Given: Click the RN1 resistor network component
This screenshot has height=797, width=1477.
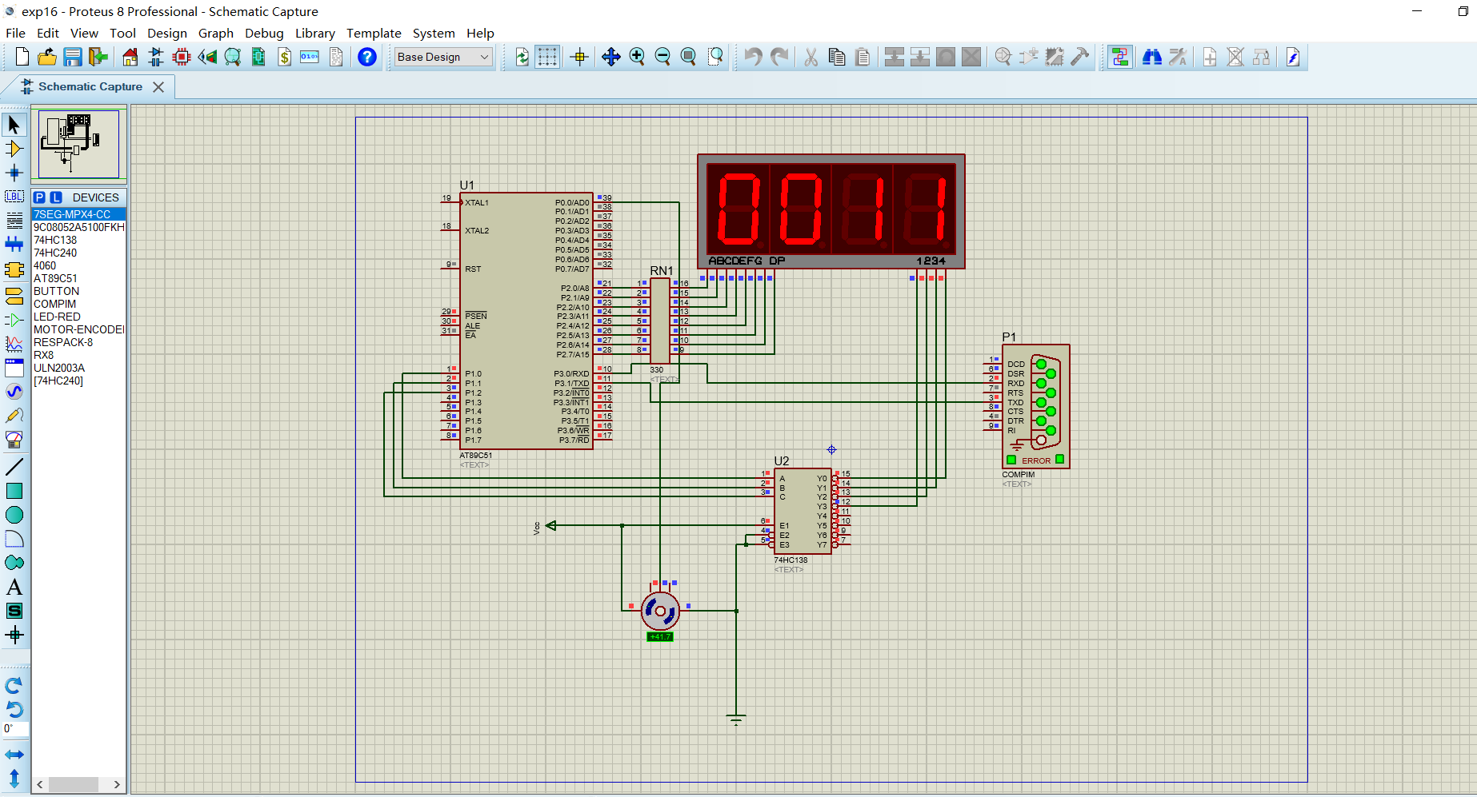Looking at the screenshot, I should 660,321.
